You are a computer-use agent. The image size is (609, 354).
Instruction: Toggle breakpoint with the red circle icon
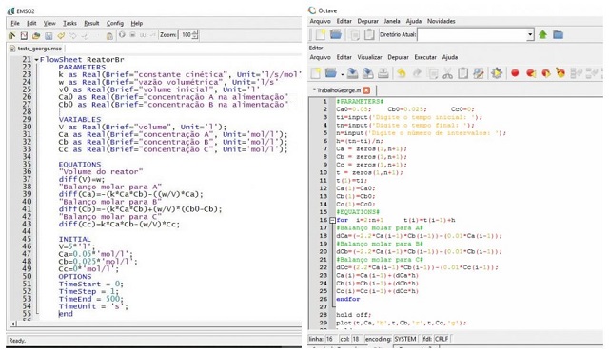pos(515,72)
